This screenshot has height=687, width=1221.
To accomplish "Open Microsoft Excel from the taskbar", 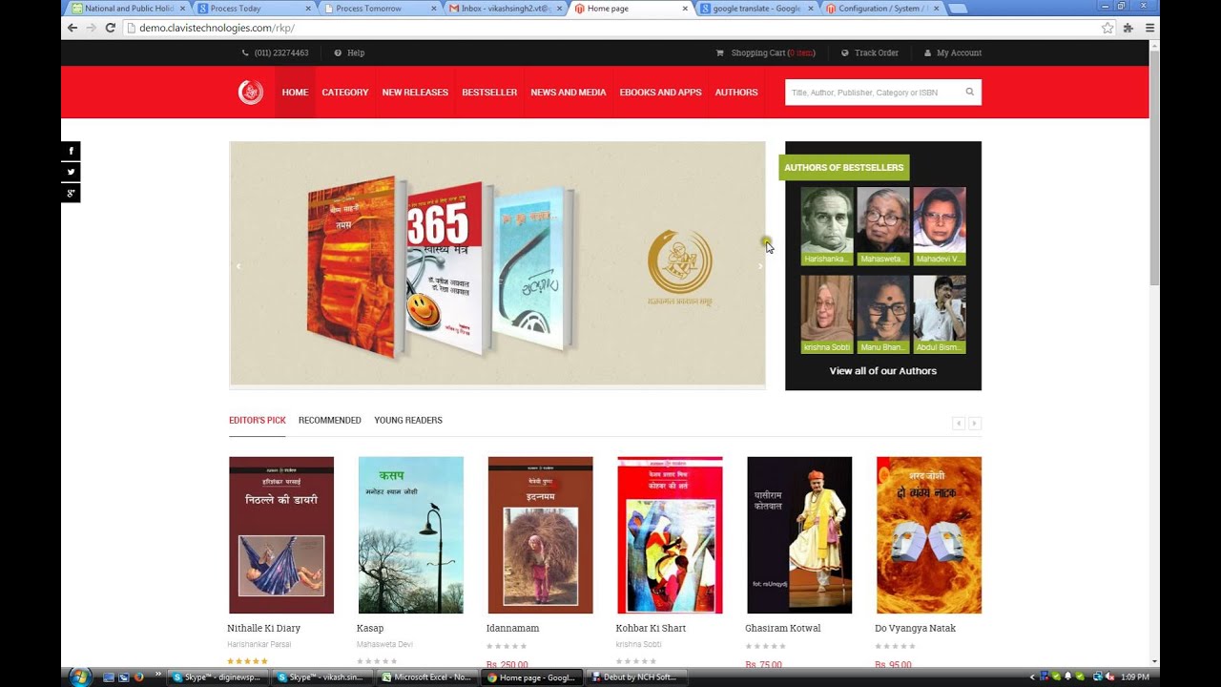I will [426, 677].
